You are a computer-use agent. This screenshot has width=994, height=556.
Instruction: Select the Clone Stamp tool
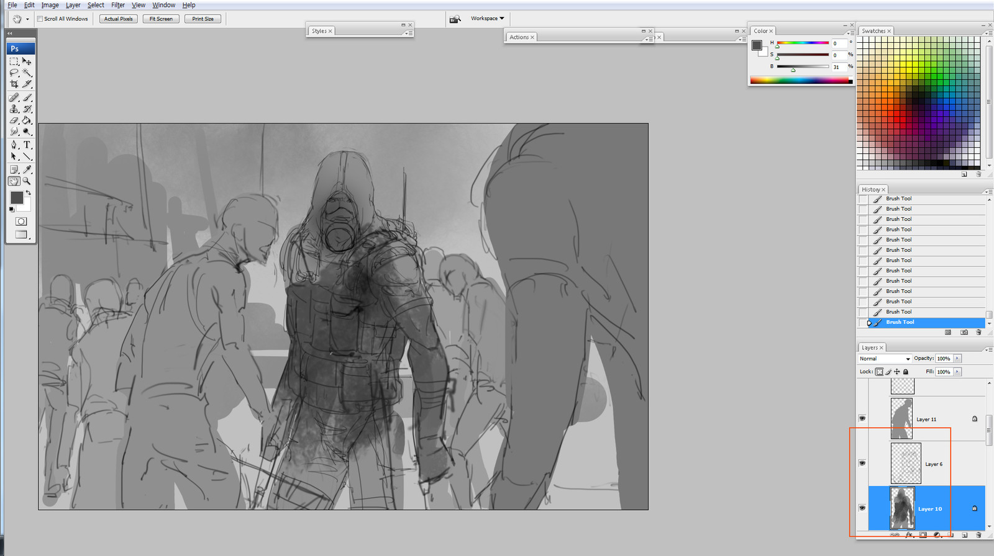tap(14, 109)
